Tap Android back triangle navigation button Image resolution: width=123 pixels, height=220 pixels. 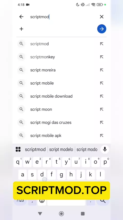pos(40,214)
